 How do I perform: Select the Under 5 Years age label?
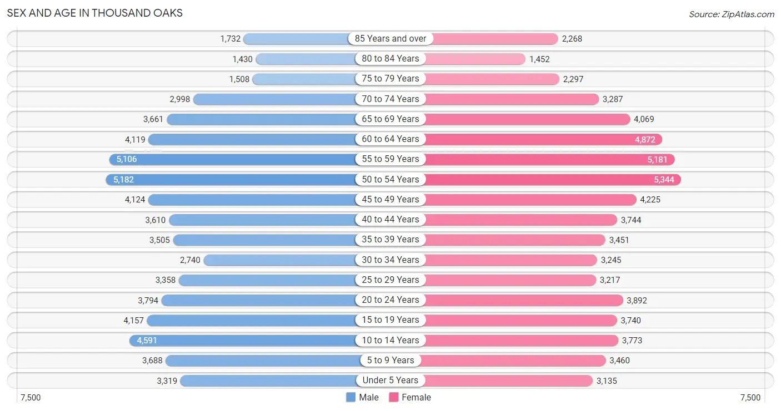390,380
